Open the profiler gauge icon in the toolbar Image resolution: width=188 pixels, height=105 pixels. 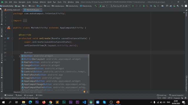coord(151,6)
